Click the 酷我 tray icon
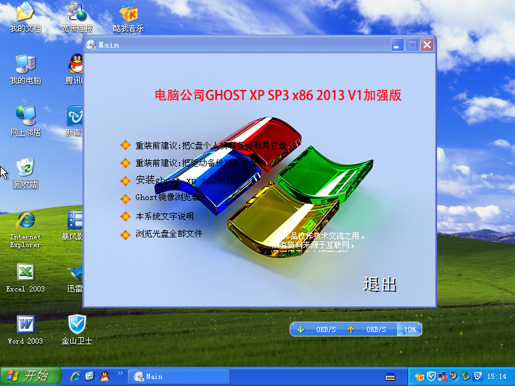The height and width of the screenshot is (386, 515). [x=420, y=377]
